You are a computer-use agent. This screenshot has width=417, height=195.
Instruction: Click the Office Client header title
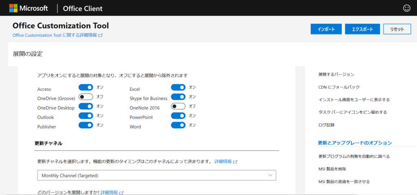(83, 9)
